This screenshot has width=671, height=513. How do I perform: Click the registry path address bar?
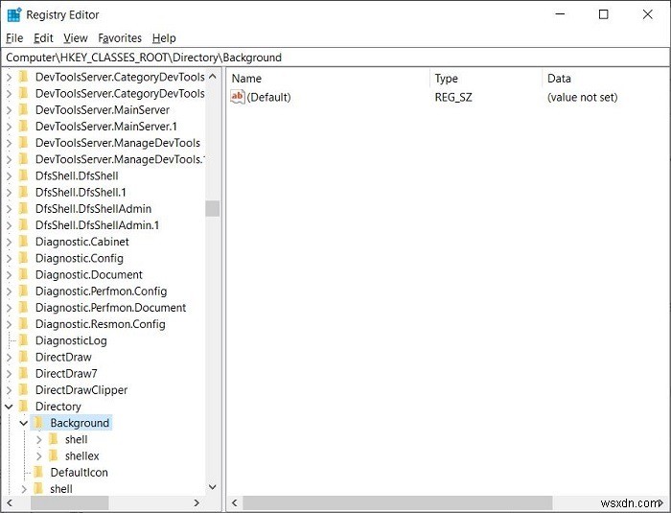pos(335,58)
